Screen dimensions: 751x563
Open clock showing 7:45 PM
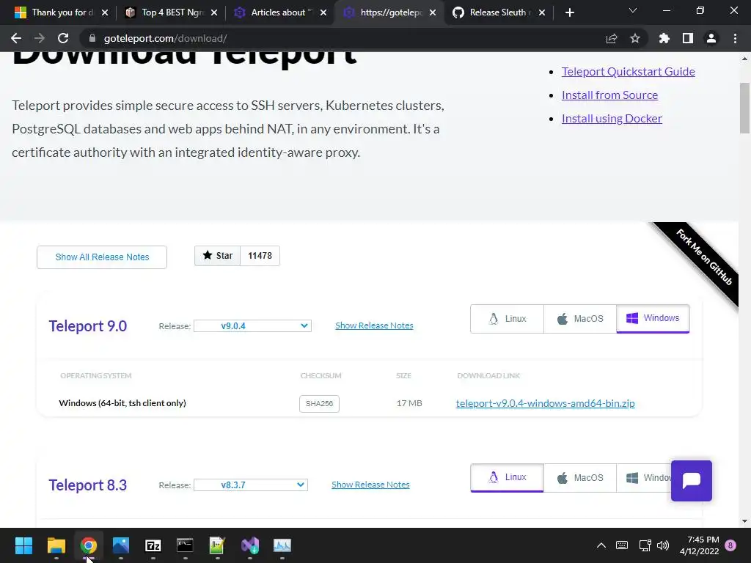(699, 545)
